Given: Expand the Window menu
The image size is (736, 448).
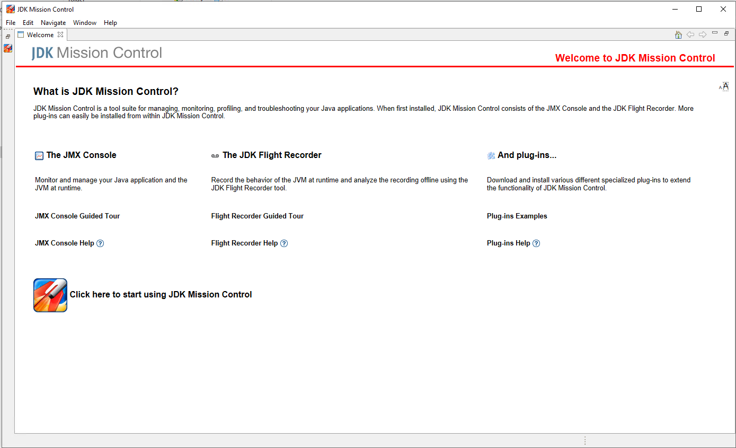Looking at the screenshot, I should coord(85,23).
